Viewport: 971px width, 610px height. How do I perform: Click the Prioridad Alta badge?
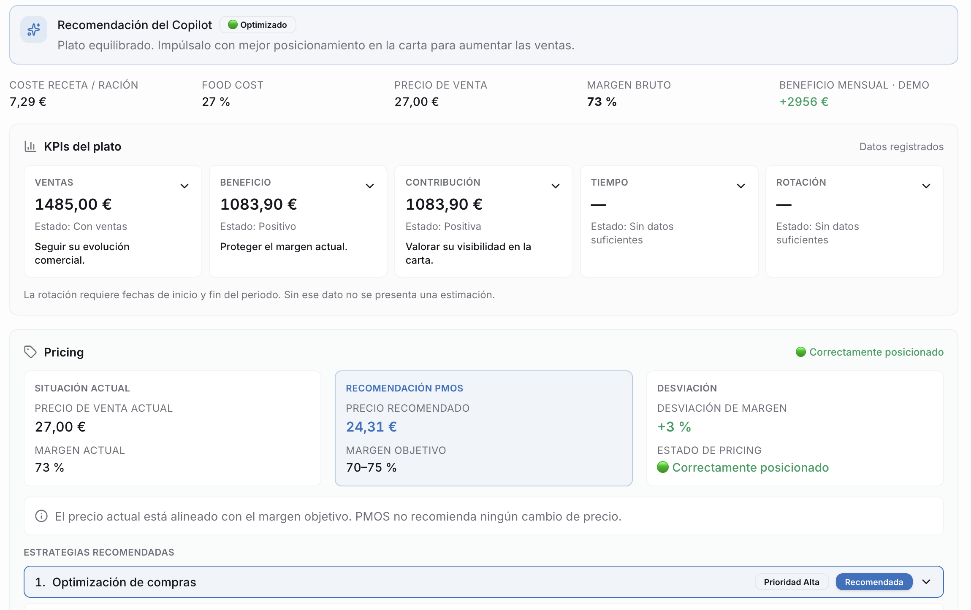[x=792, y=582]
